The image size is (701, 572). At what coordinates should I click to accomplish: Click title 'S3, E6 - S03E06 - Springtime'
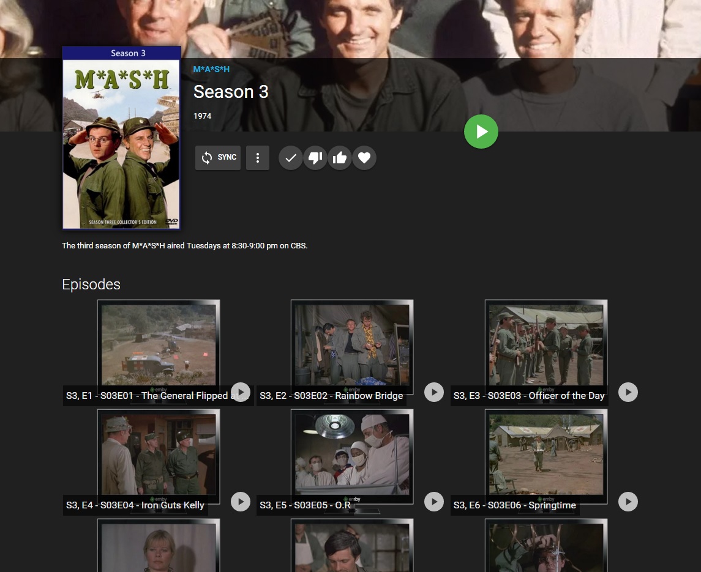(x=514, y=505)
